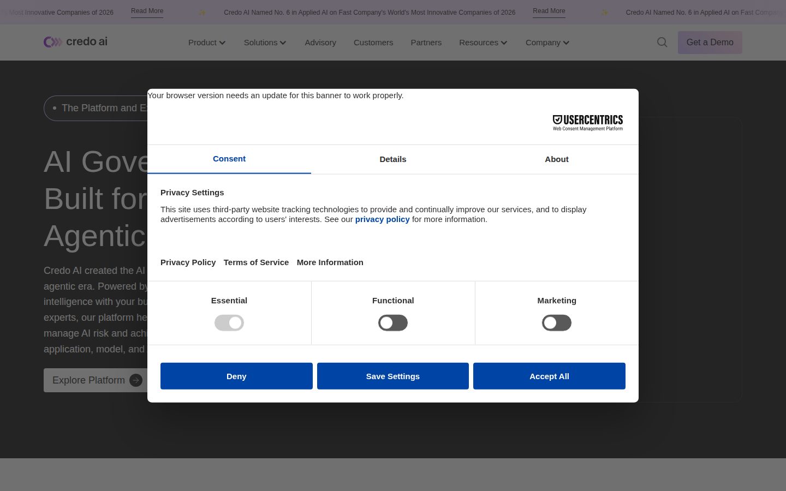Enable the Marketing cookies toggle
The height and width of the screenshot is (491, 786).
click(x=557, y=323)
